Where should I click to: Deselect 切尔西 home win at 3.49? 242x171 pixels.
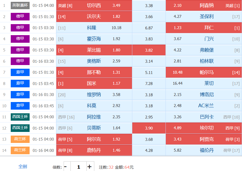pyautogui.click(x=94, y=6)
